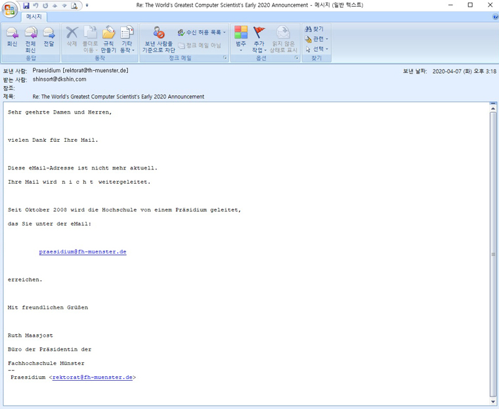
Task: Open the help button
Action: pos(495,16)
